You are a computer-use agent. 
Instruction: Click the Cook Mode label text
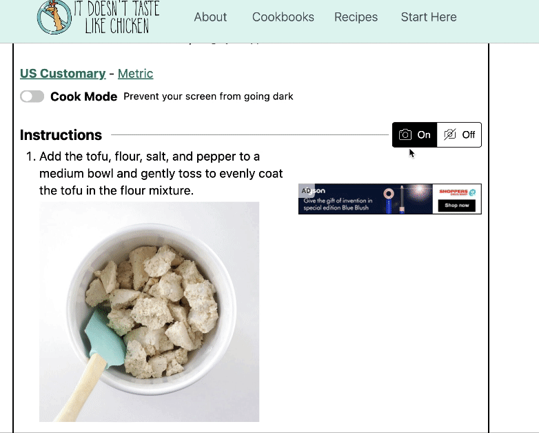pos(83,97)
